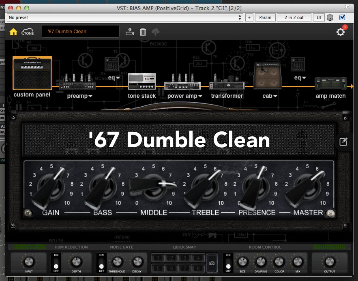
Task: Select the second eq module after cab
Action: 298,64
